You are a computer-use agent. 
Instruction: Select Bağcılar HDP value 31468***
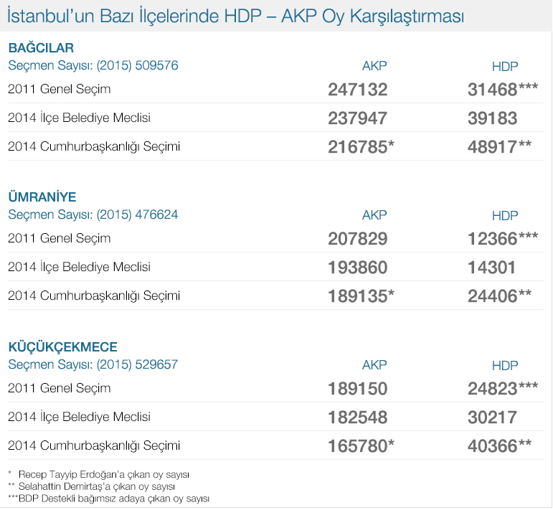pyautogui.click(x=503, y=89)
